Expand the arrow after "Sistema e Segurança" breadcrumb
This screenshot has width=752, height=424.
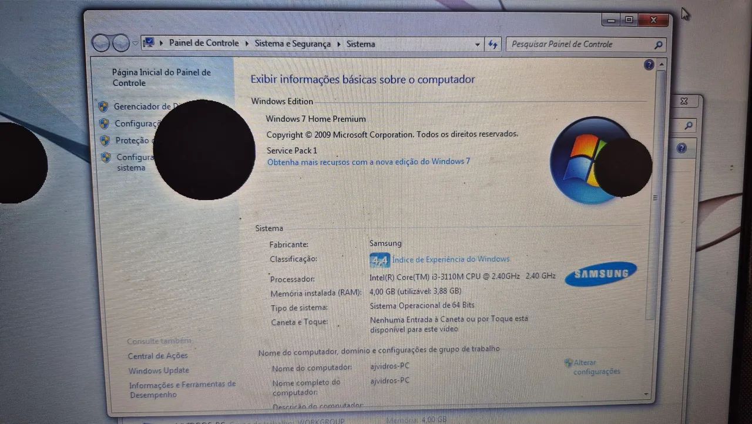coord(339,44)
